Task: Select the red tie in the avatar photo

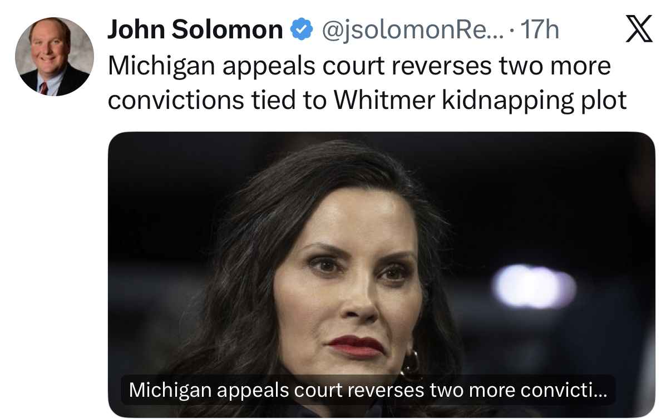Action: click(43, 88)
